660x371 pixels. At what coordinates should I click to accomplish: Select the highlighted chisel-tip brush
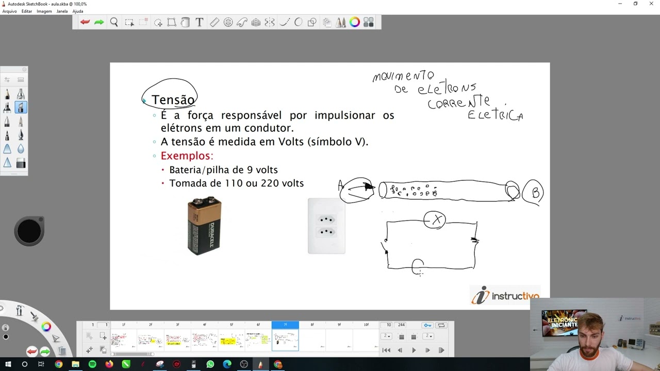(x=21, y=108)
